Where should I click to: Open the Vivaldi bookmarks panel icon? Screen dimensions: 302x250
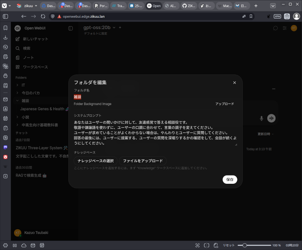(x=5, y=28)
